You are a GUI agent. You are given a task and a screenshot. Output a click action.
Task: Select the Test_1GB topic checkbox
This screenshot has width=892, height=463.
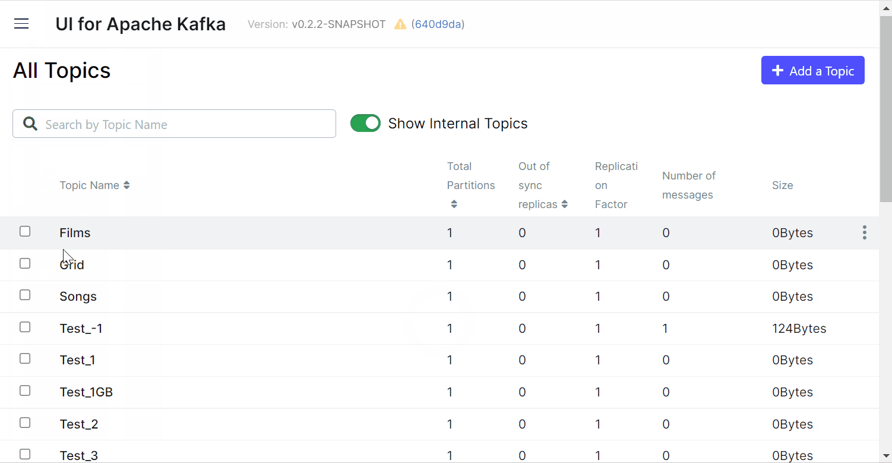pyautogui.click(x=25, y=390)
